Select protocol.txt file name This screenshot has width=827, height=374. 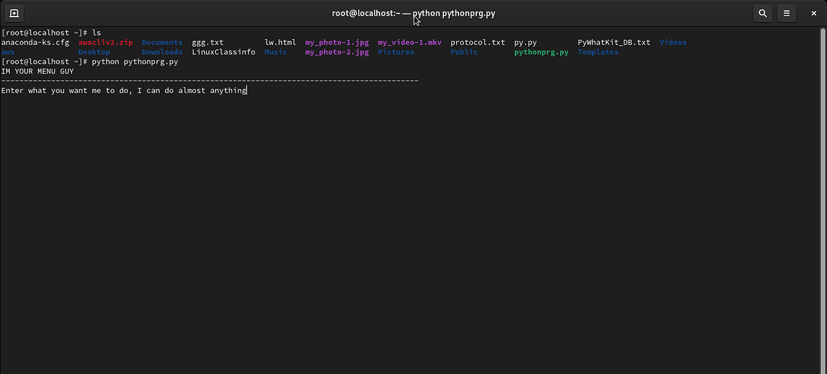pyautogui.click(x=478, y=43)
